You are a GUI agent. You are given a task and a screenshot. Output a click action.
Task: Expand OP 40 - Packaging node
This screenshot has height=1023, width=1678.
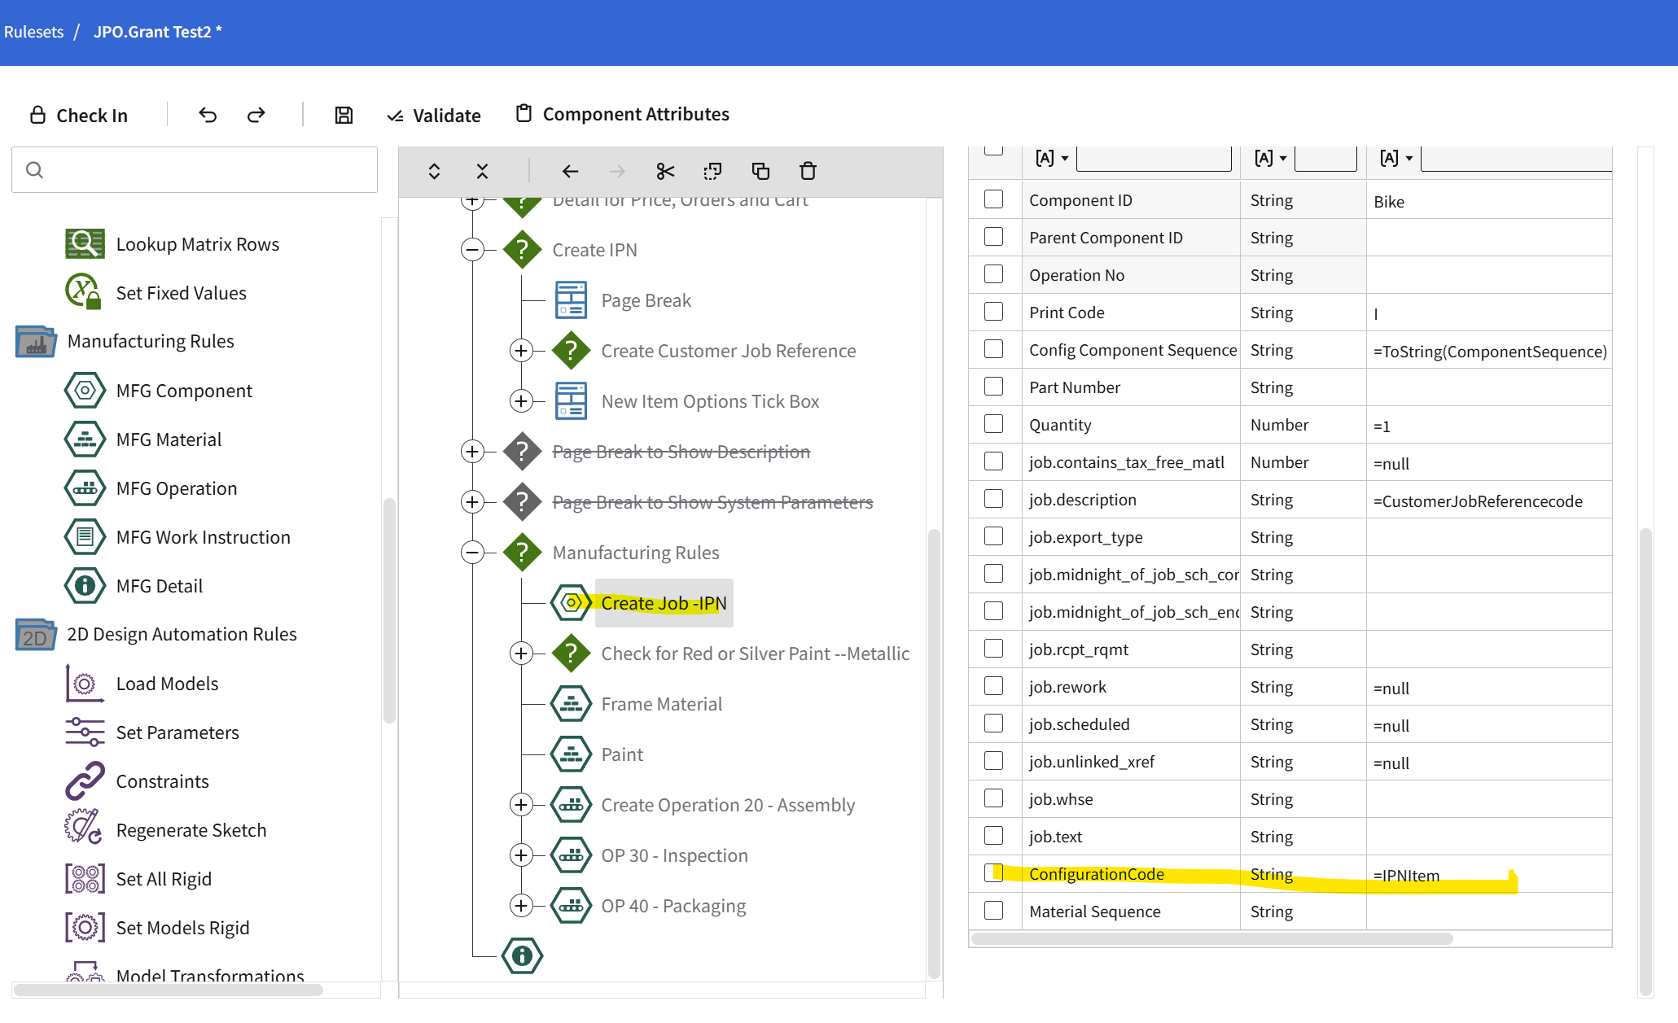[521, 906]
